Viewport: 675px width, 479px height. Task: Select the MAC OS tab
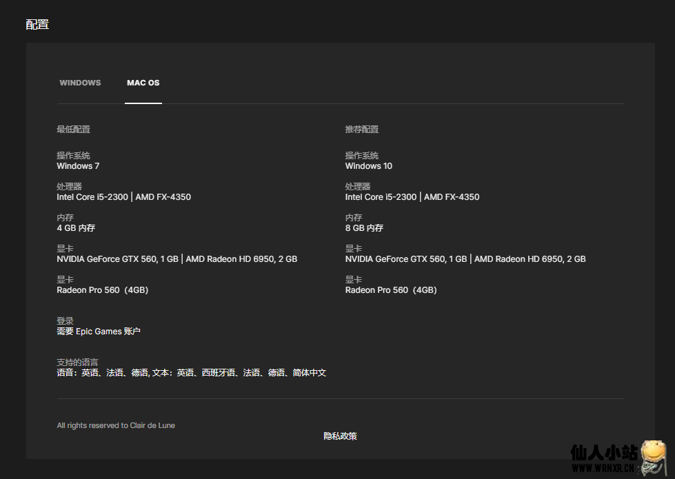coord(143,83)
